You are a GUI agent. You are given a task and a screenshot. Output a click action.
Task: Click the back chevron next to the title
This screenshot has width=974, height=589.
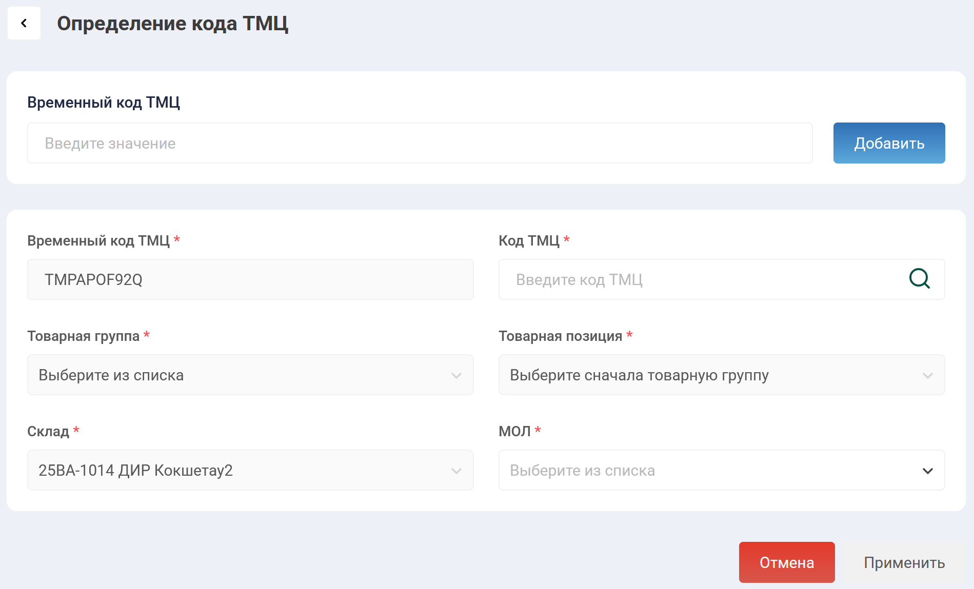(x=24, y=23)
